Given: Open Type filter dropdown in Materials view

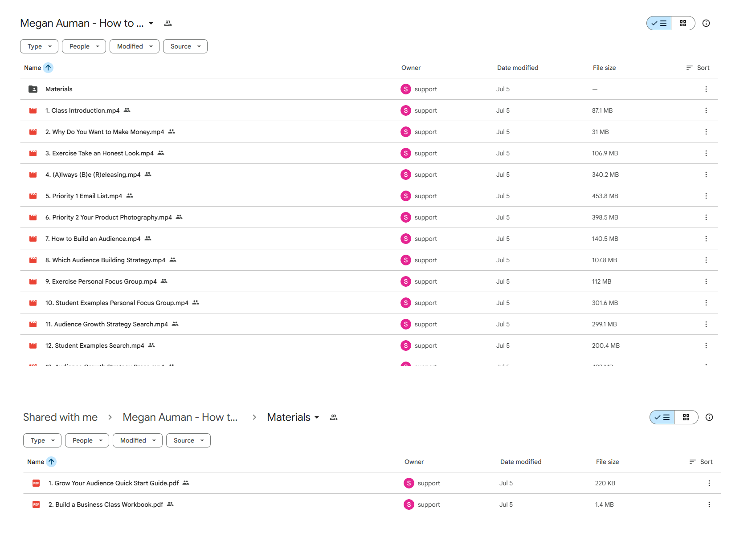Looking at the screenshot, I should pos(42,440).
